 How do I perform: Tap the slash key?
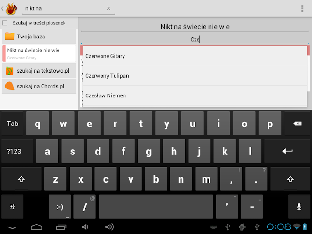click(85, 206)
